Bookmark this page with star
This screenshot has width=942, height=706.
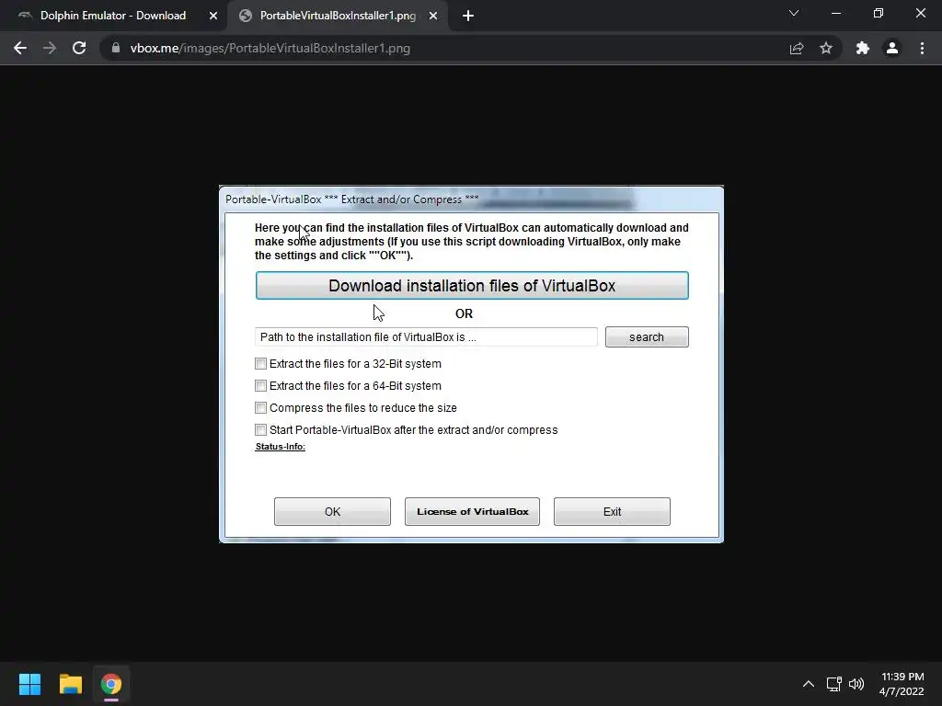coord(826,48)
